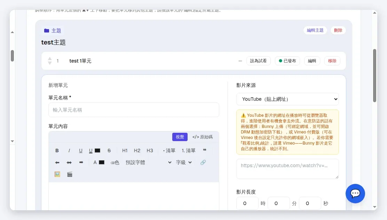Click 設為試看 for test 1單元
Image resolution: width=387 pixels, height=220 pixels.
259,61
